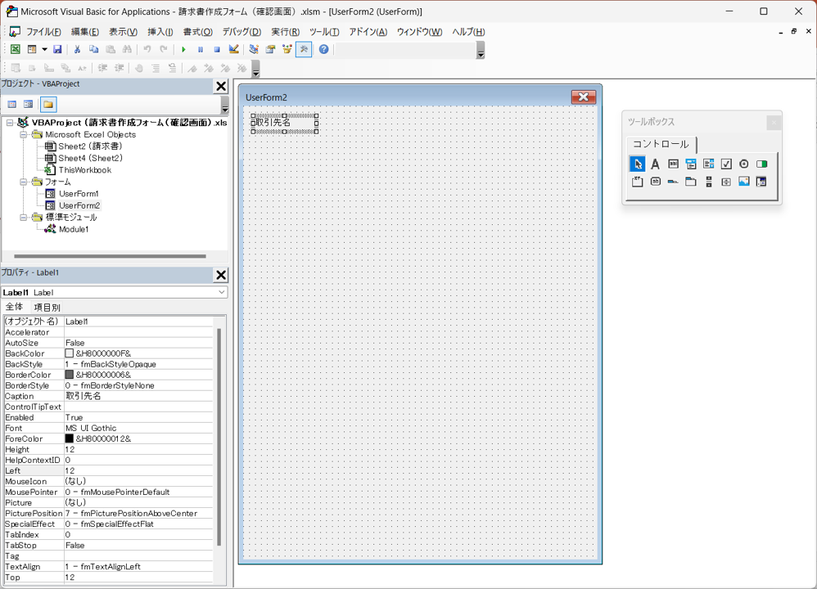Open the Object Browser from the toolbar
Image resolution: width=817 pixels, height=589 pixels.
pos(287,50)
